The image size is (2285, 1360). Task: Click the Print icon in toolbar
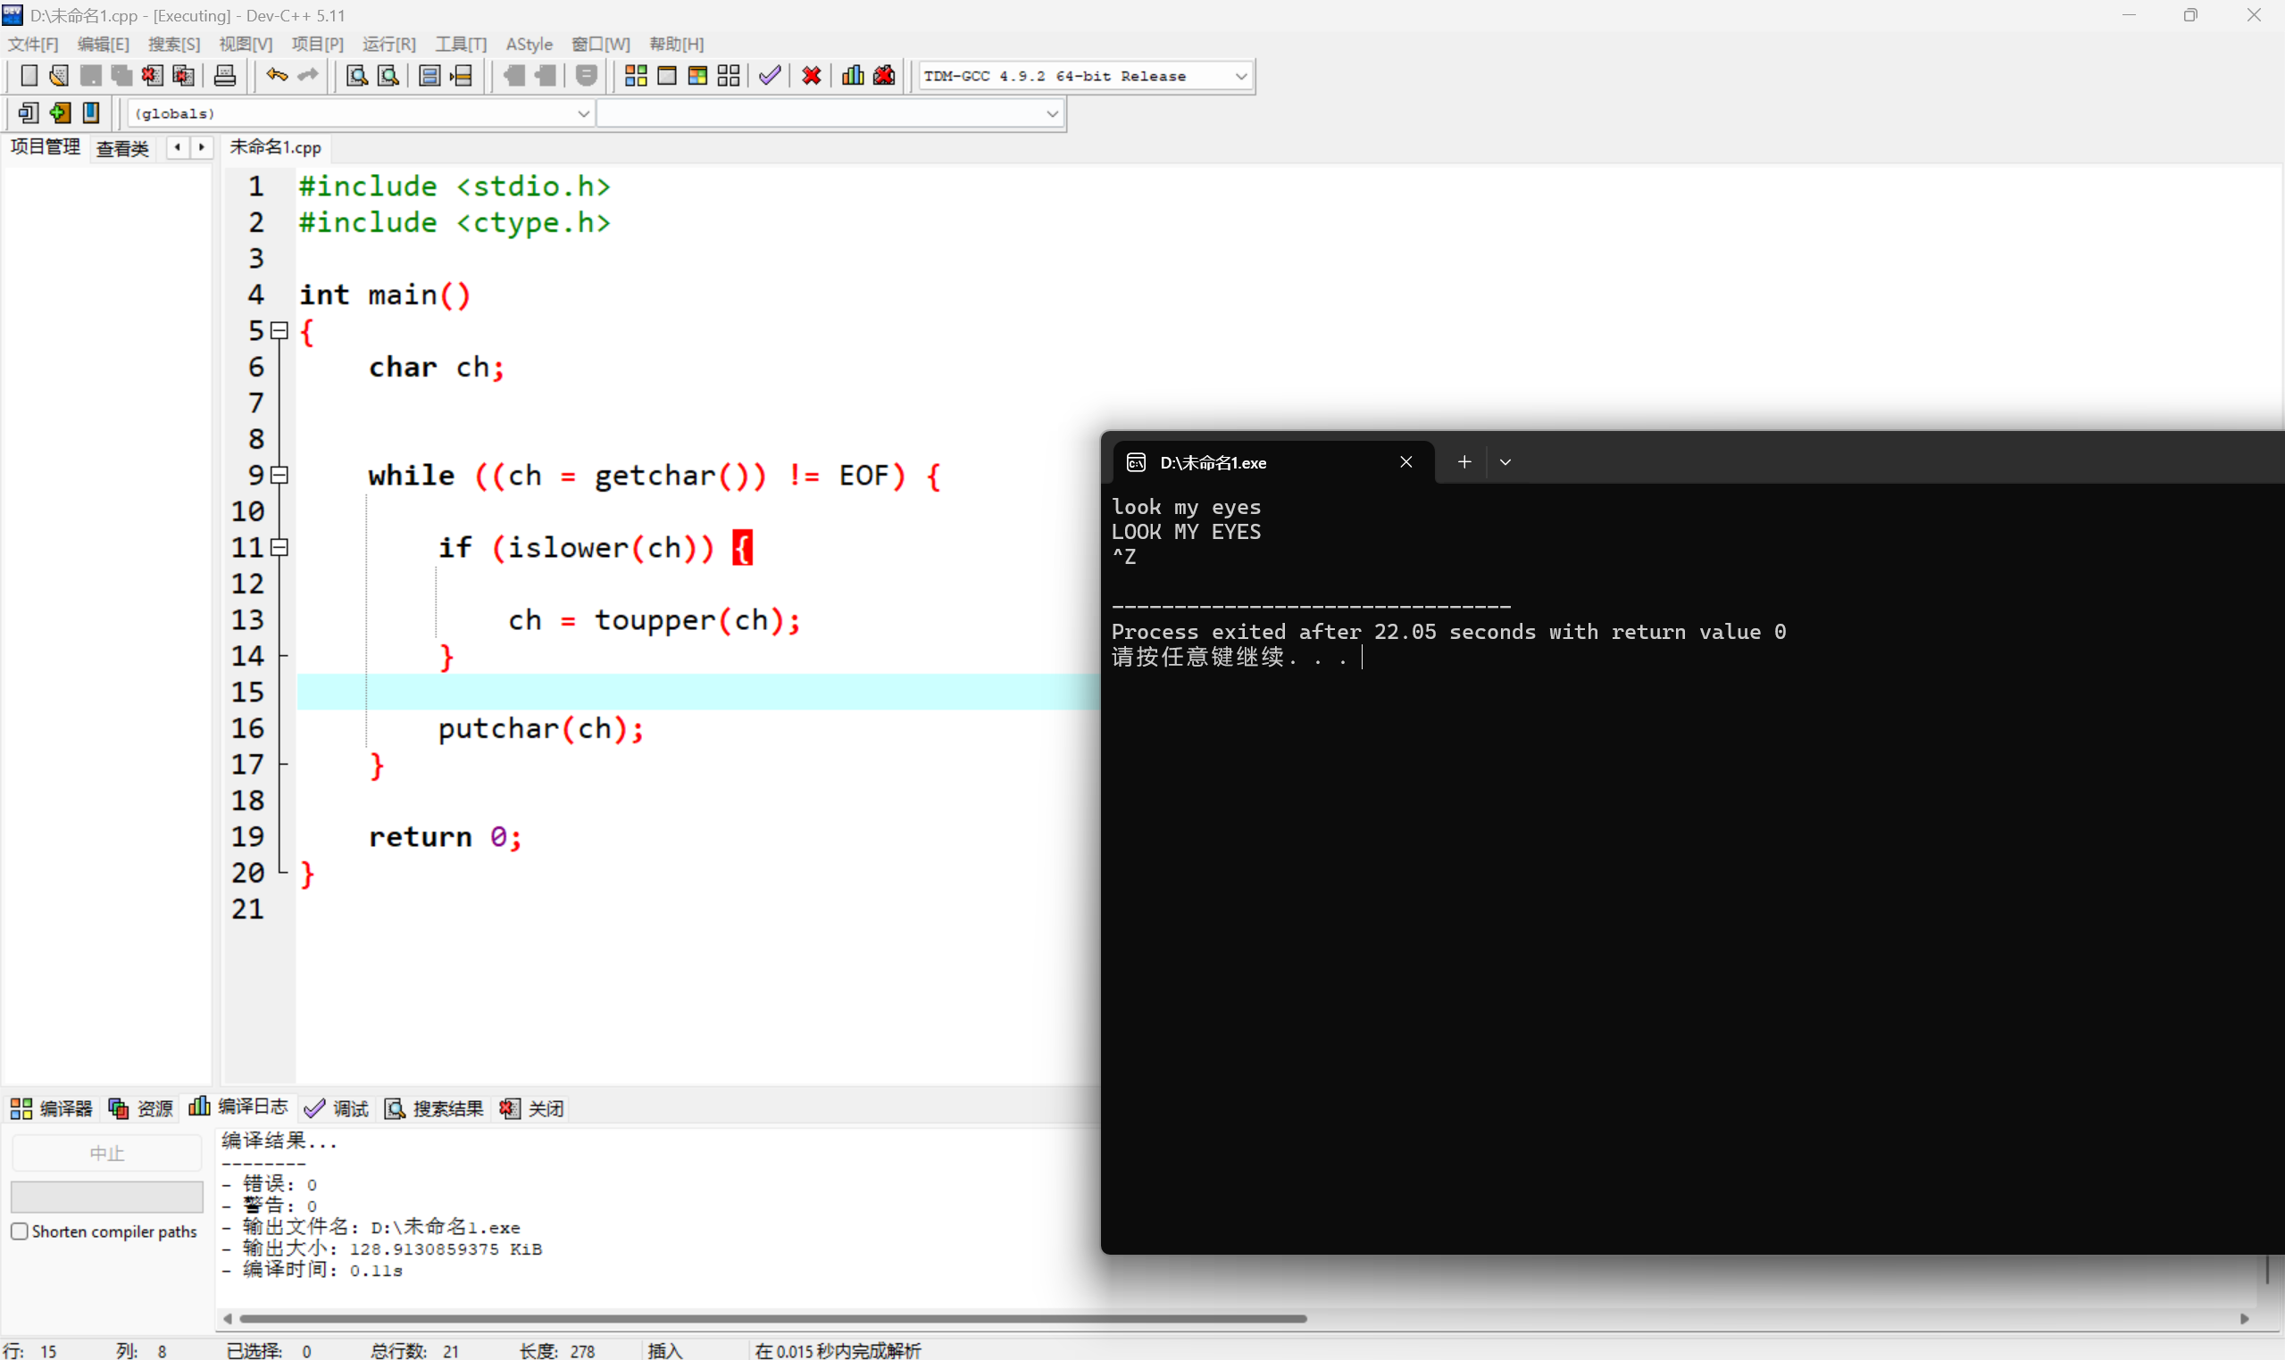pyautogui.click(x=225, y=76)
